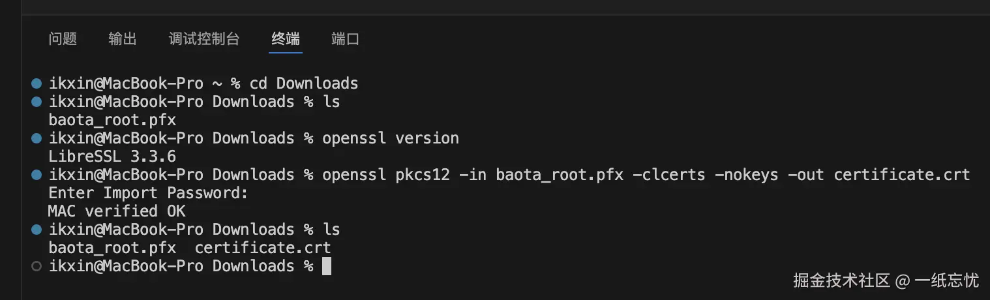Switch to the 问题 tab
Image resolution: width=990 pixels, height=300 pixels.
(x=63, y=39)
